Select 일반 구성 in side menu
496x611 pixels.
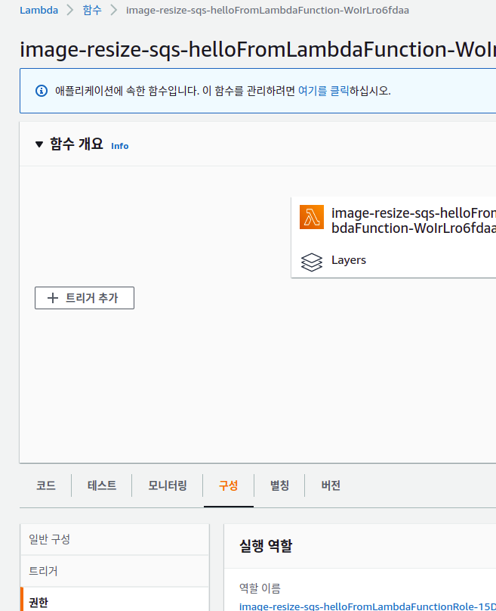tap(115, 540)
